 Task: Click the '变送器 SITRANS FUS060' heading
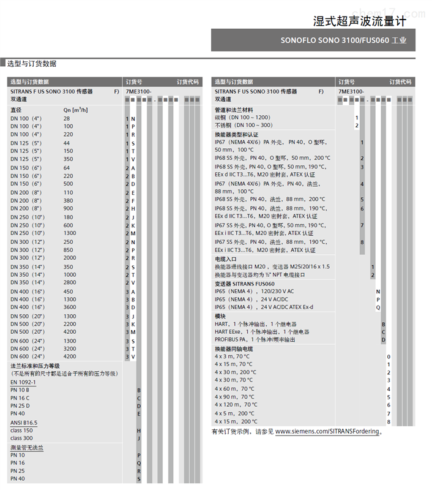244,284
